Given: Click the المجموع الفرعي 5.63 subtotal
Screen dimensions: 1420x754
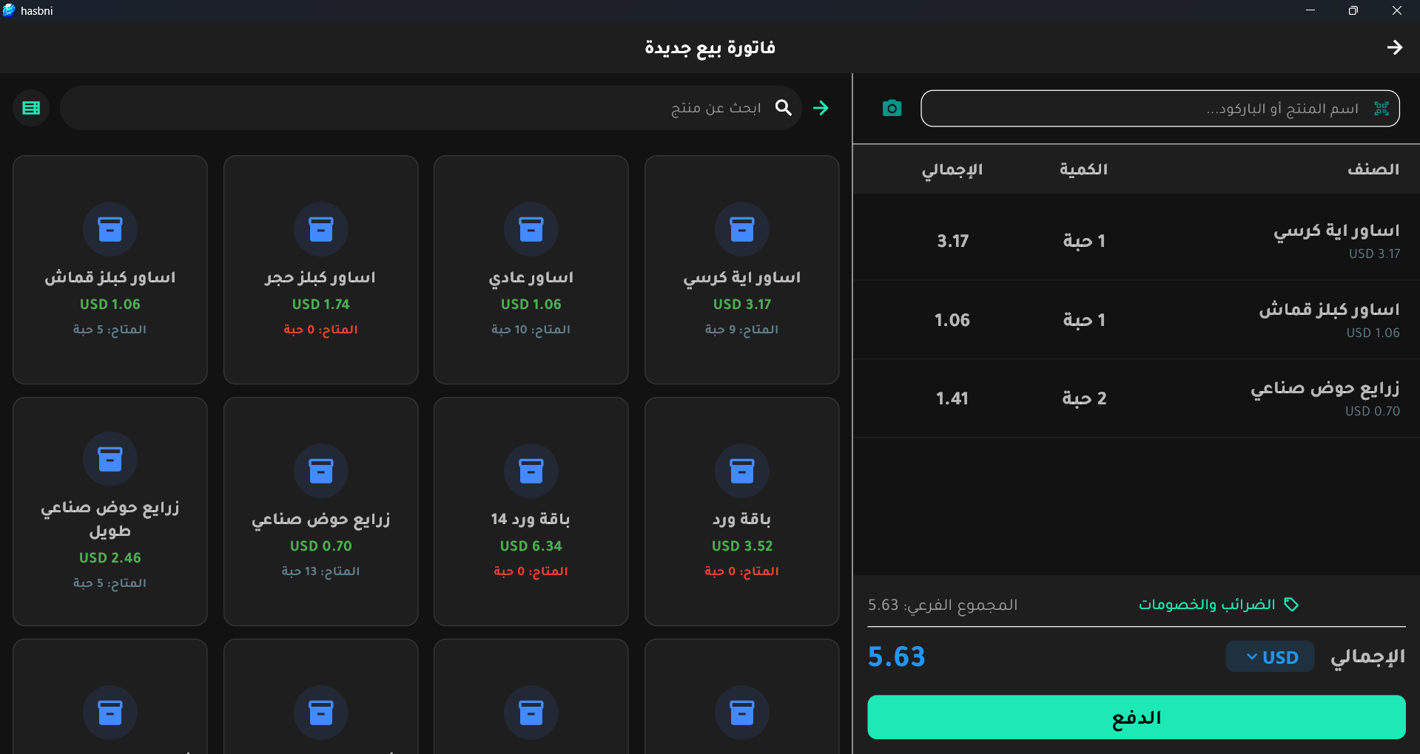Looking at the screenshot, I should 943,605.
